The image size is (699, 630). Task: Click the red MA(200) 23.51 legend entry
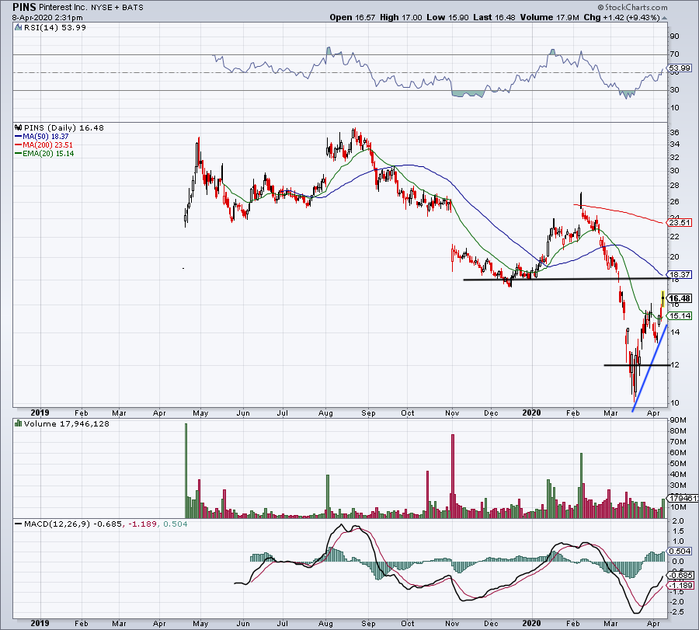43,145
